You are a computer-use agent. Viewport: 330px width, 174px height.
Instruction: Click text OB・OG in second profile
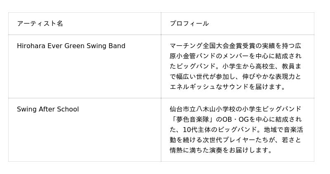point(236,119)
